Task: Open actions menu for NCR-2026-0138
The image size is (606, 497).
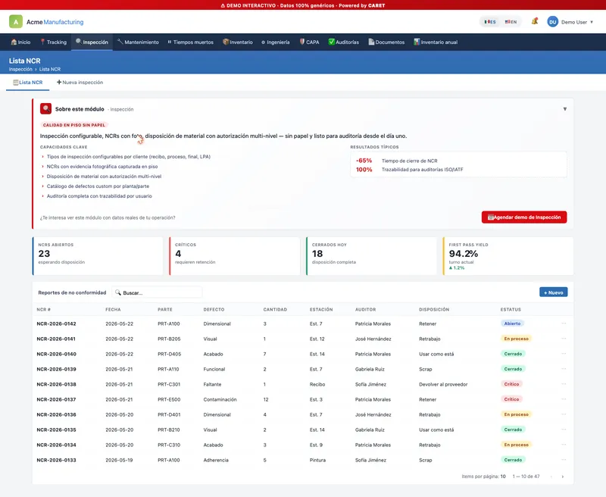Action: [x=564, y=384]
